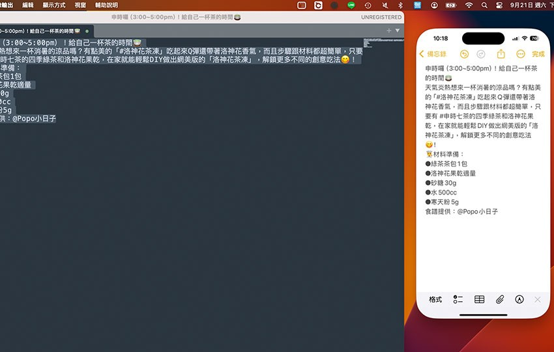554x352 pixels.
Task: Open the battery status icon in menu bar
Action: (451, 5)
